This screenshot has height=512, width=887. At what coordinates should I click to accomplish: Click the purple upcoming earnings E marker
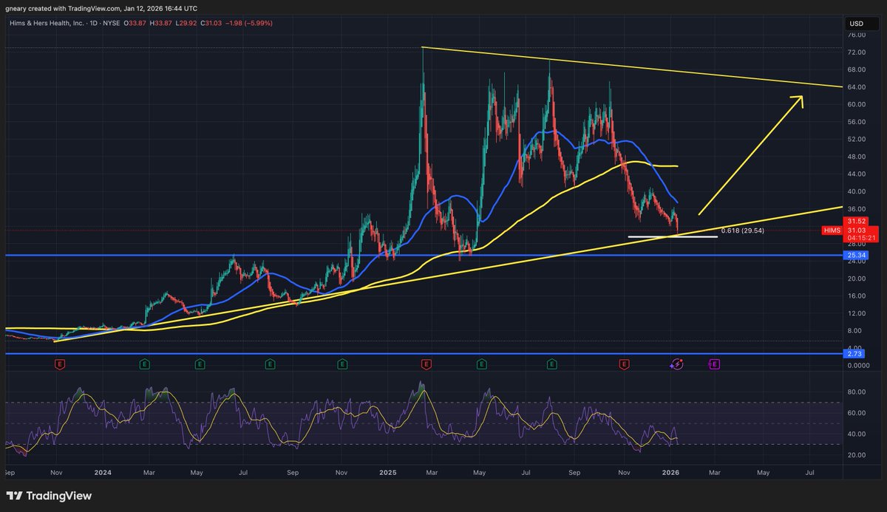pyautogui.click(x=714, y=363)
